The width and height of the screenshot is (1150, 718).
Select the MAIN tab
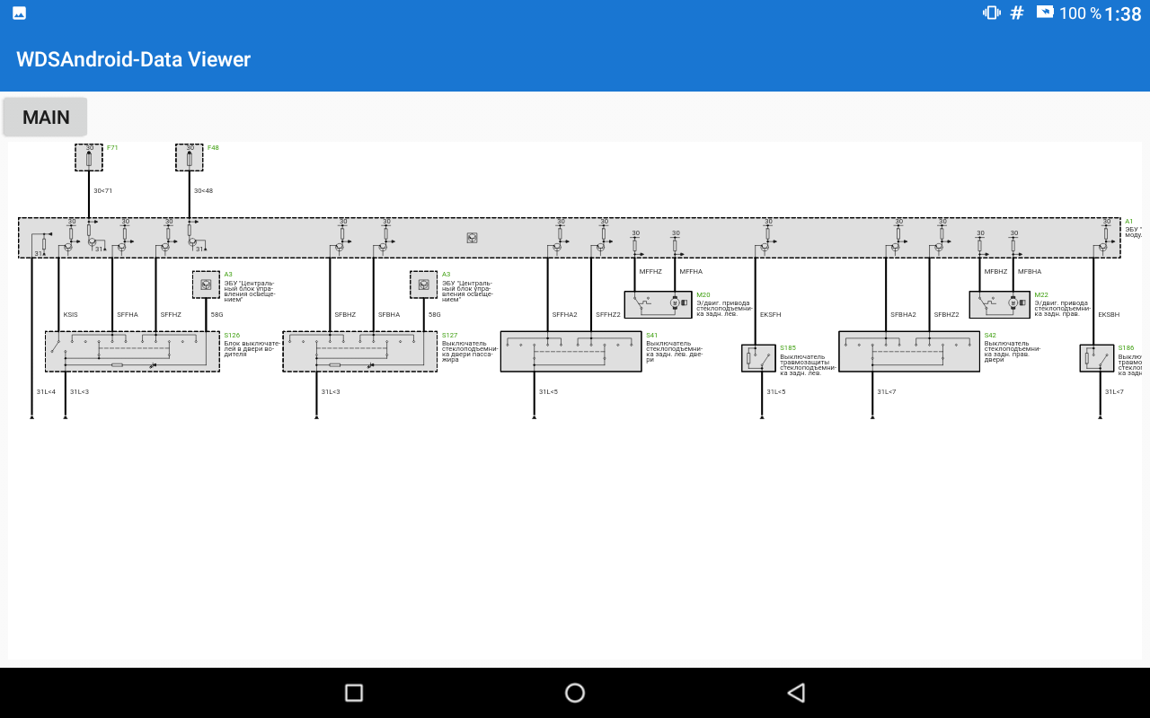tap(45, 117)
